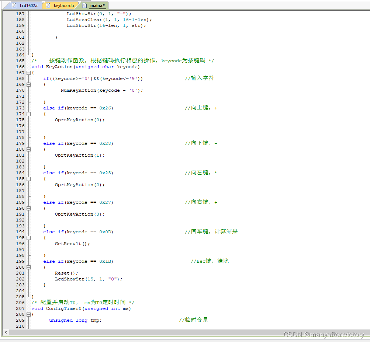Collapse the KeyAction function at line 167
Screen dimensions: 370x342
coord(28,73)
